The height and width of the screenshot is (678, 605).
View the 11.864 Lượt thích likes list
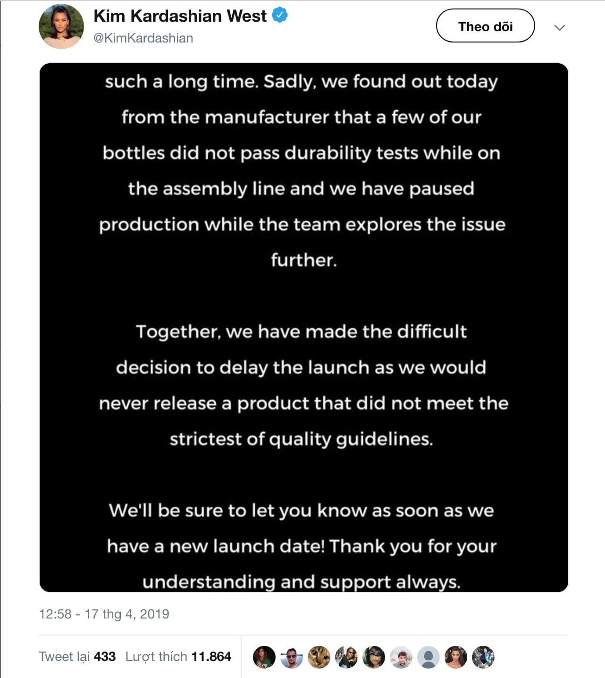tap(178, 657)
